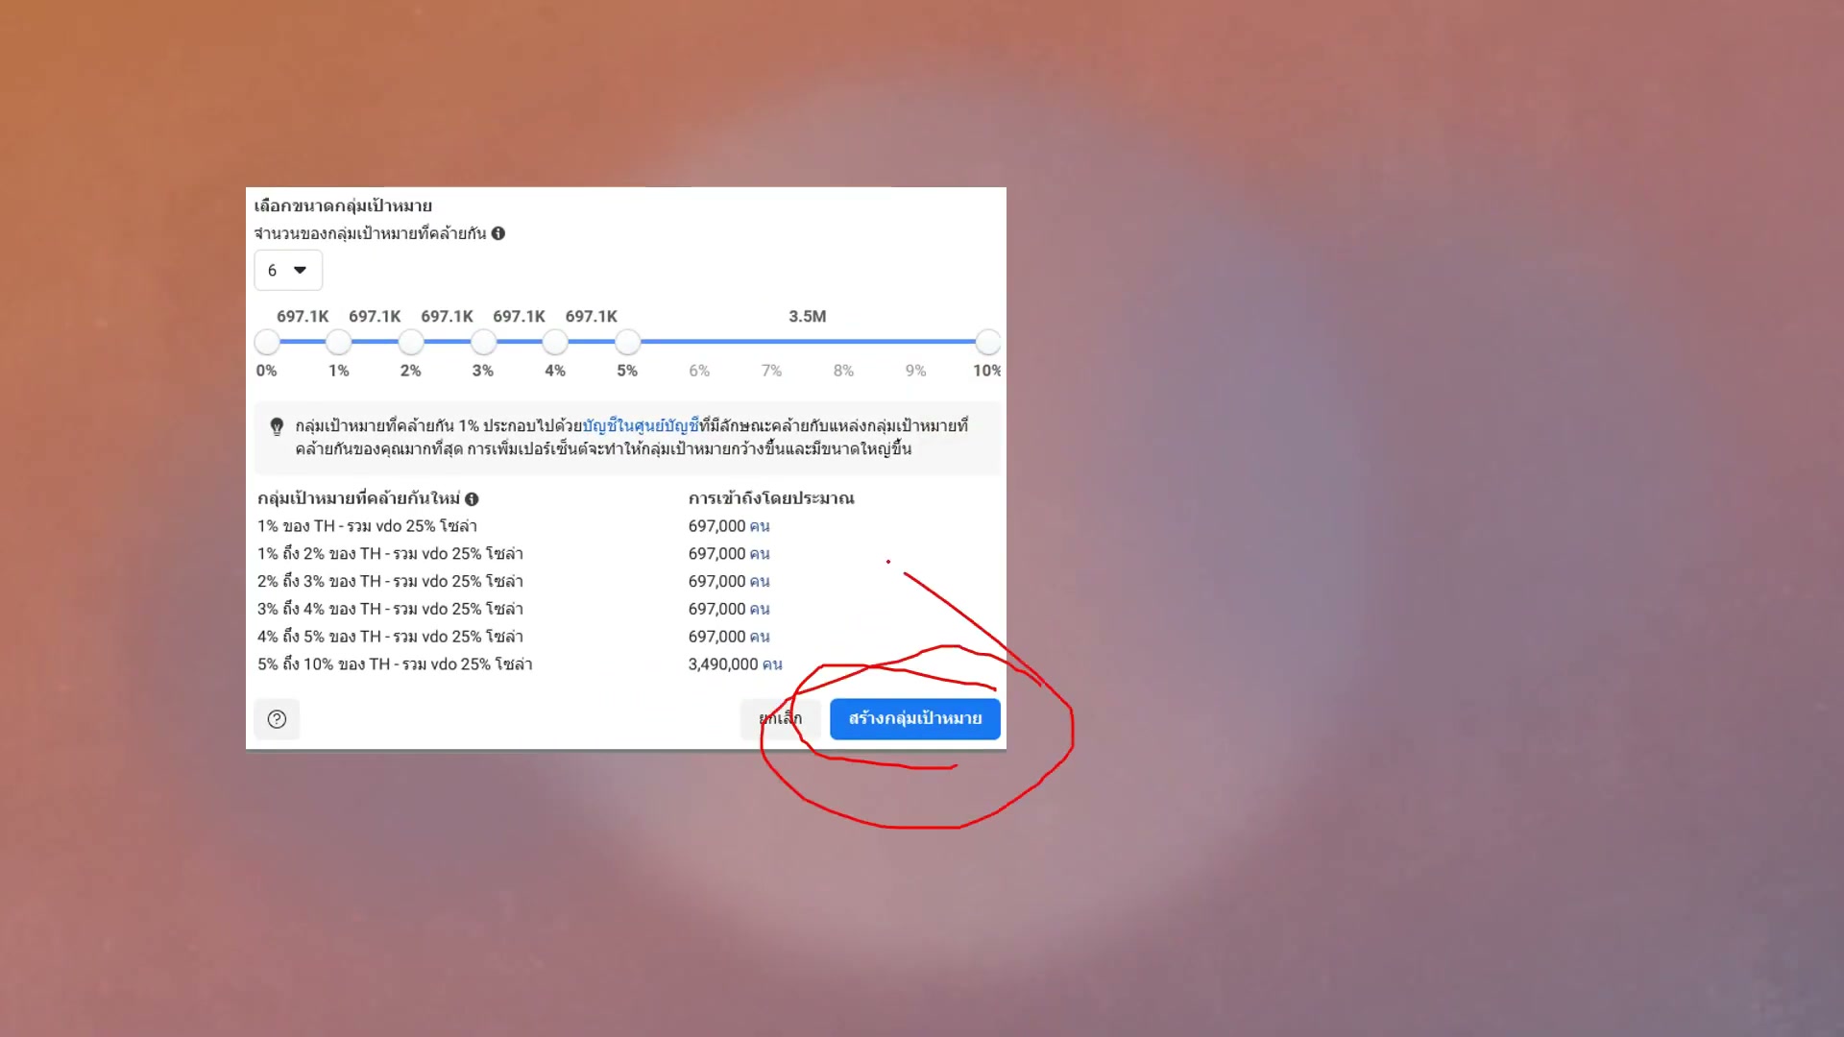Image resolution: width=1844 pixels, height=1037 pixels.
Task: Click the cancel button beside create audience
Action: (x=779, y=718)
